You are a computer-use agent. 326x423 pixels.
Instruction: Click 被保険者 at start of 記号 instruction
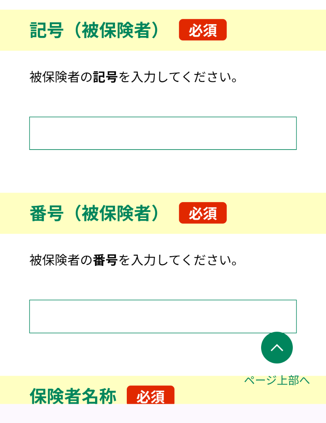(55, 77)
